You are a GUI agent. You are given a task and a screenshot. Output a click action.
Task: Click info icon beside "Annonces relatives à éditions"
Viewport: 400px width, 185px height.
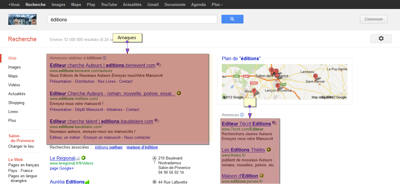(104, 58)
